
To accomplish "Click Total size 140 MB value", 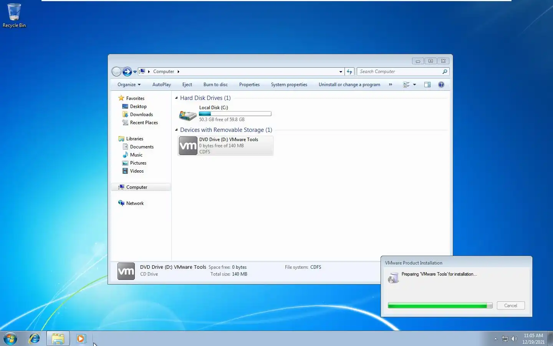I will pos(240,274).
